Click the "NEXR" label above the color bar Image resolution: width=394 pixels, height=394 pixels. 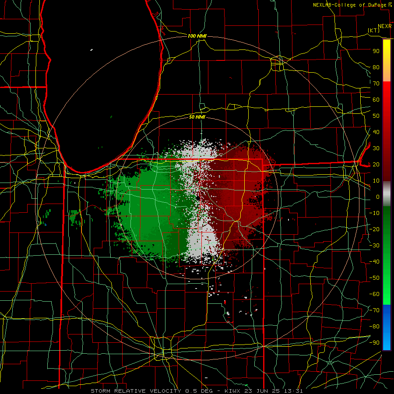click(385, 26)
